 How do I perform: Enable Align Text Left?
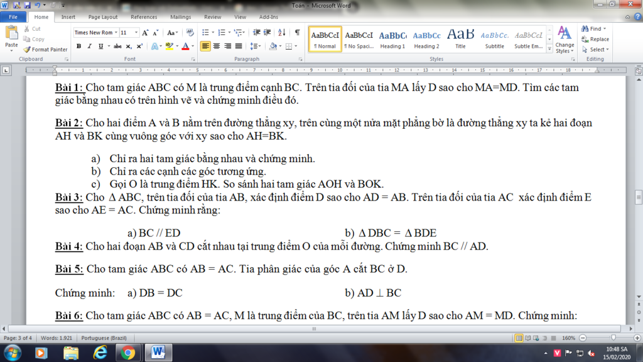pos(205,47)
